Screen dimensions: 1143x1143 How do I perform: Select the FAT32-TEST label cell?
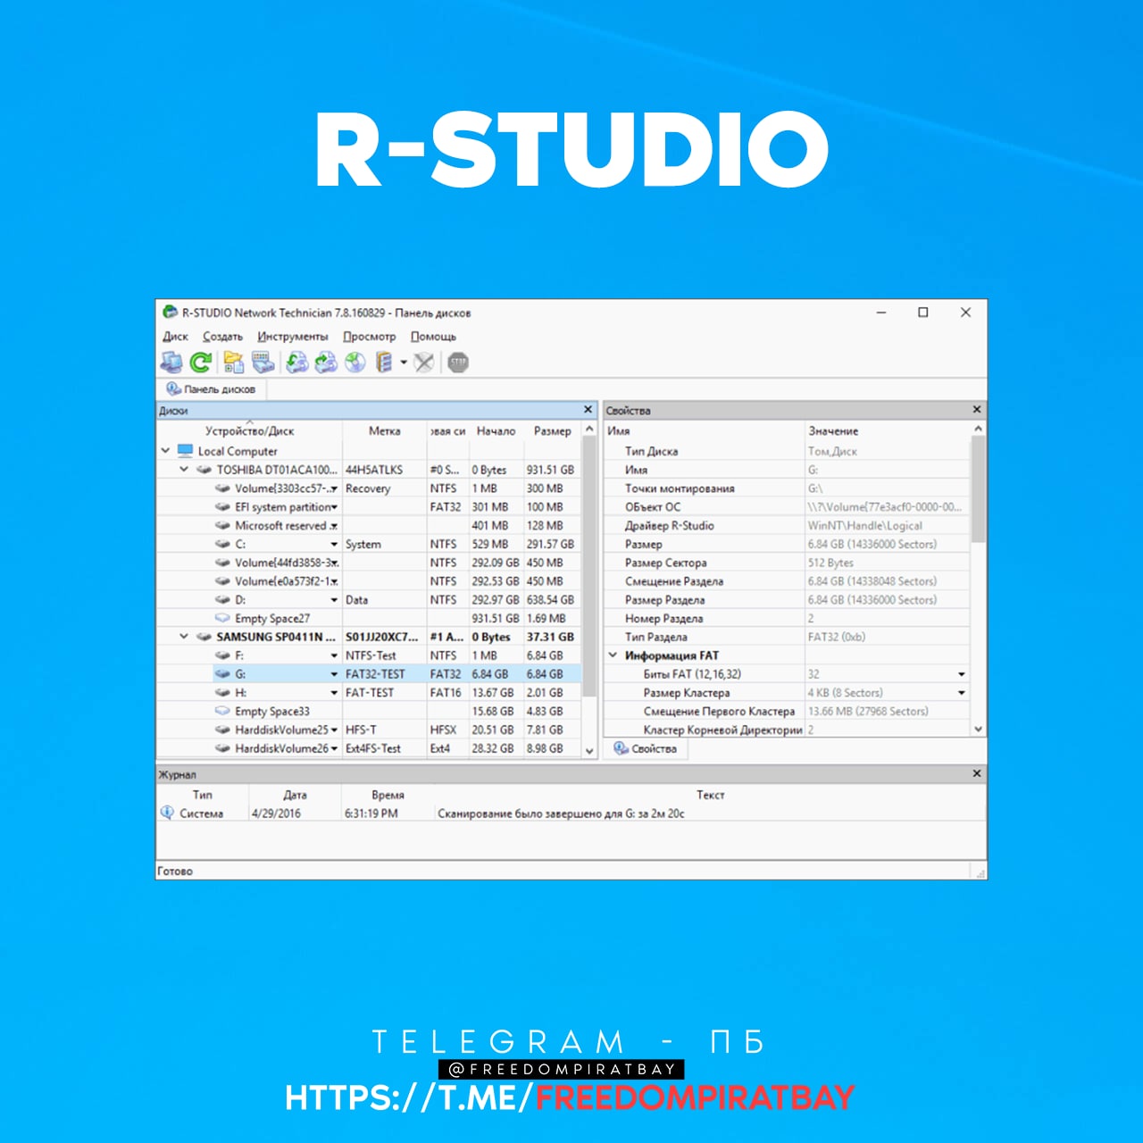pos(385,674)
